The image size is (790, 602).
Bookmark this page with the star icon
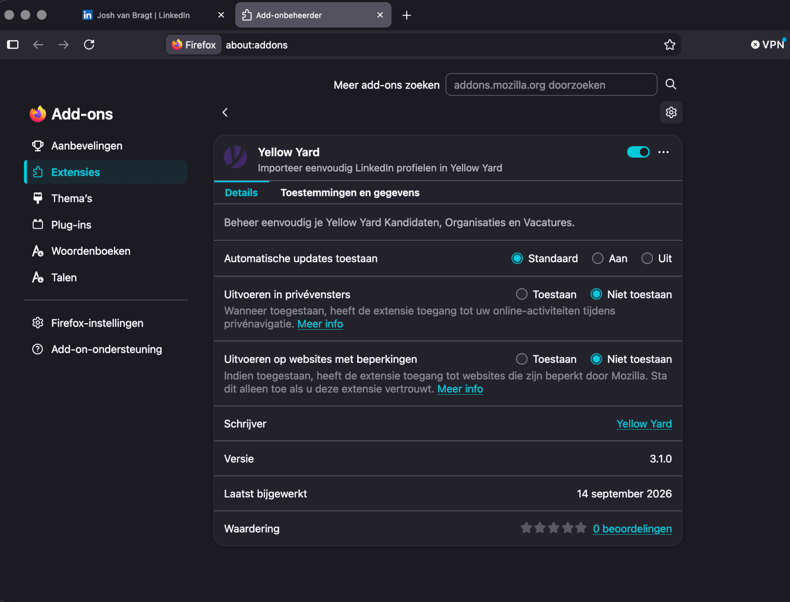(669, 44)
